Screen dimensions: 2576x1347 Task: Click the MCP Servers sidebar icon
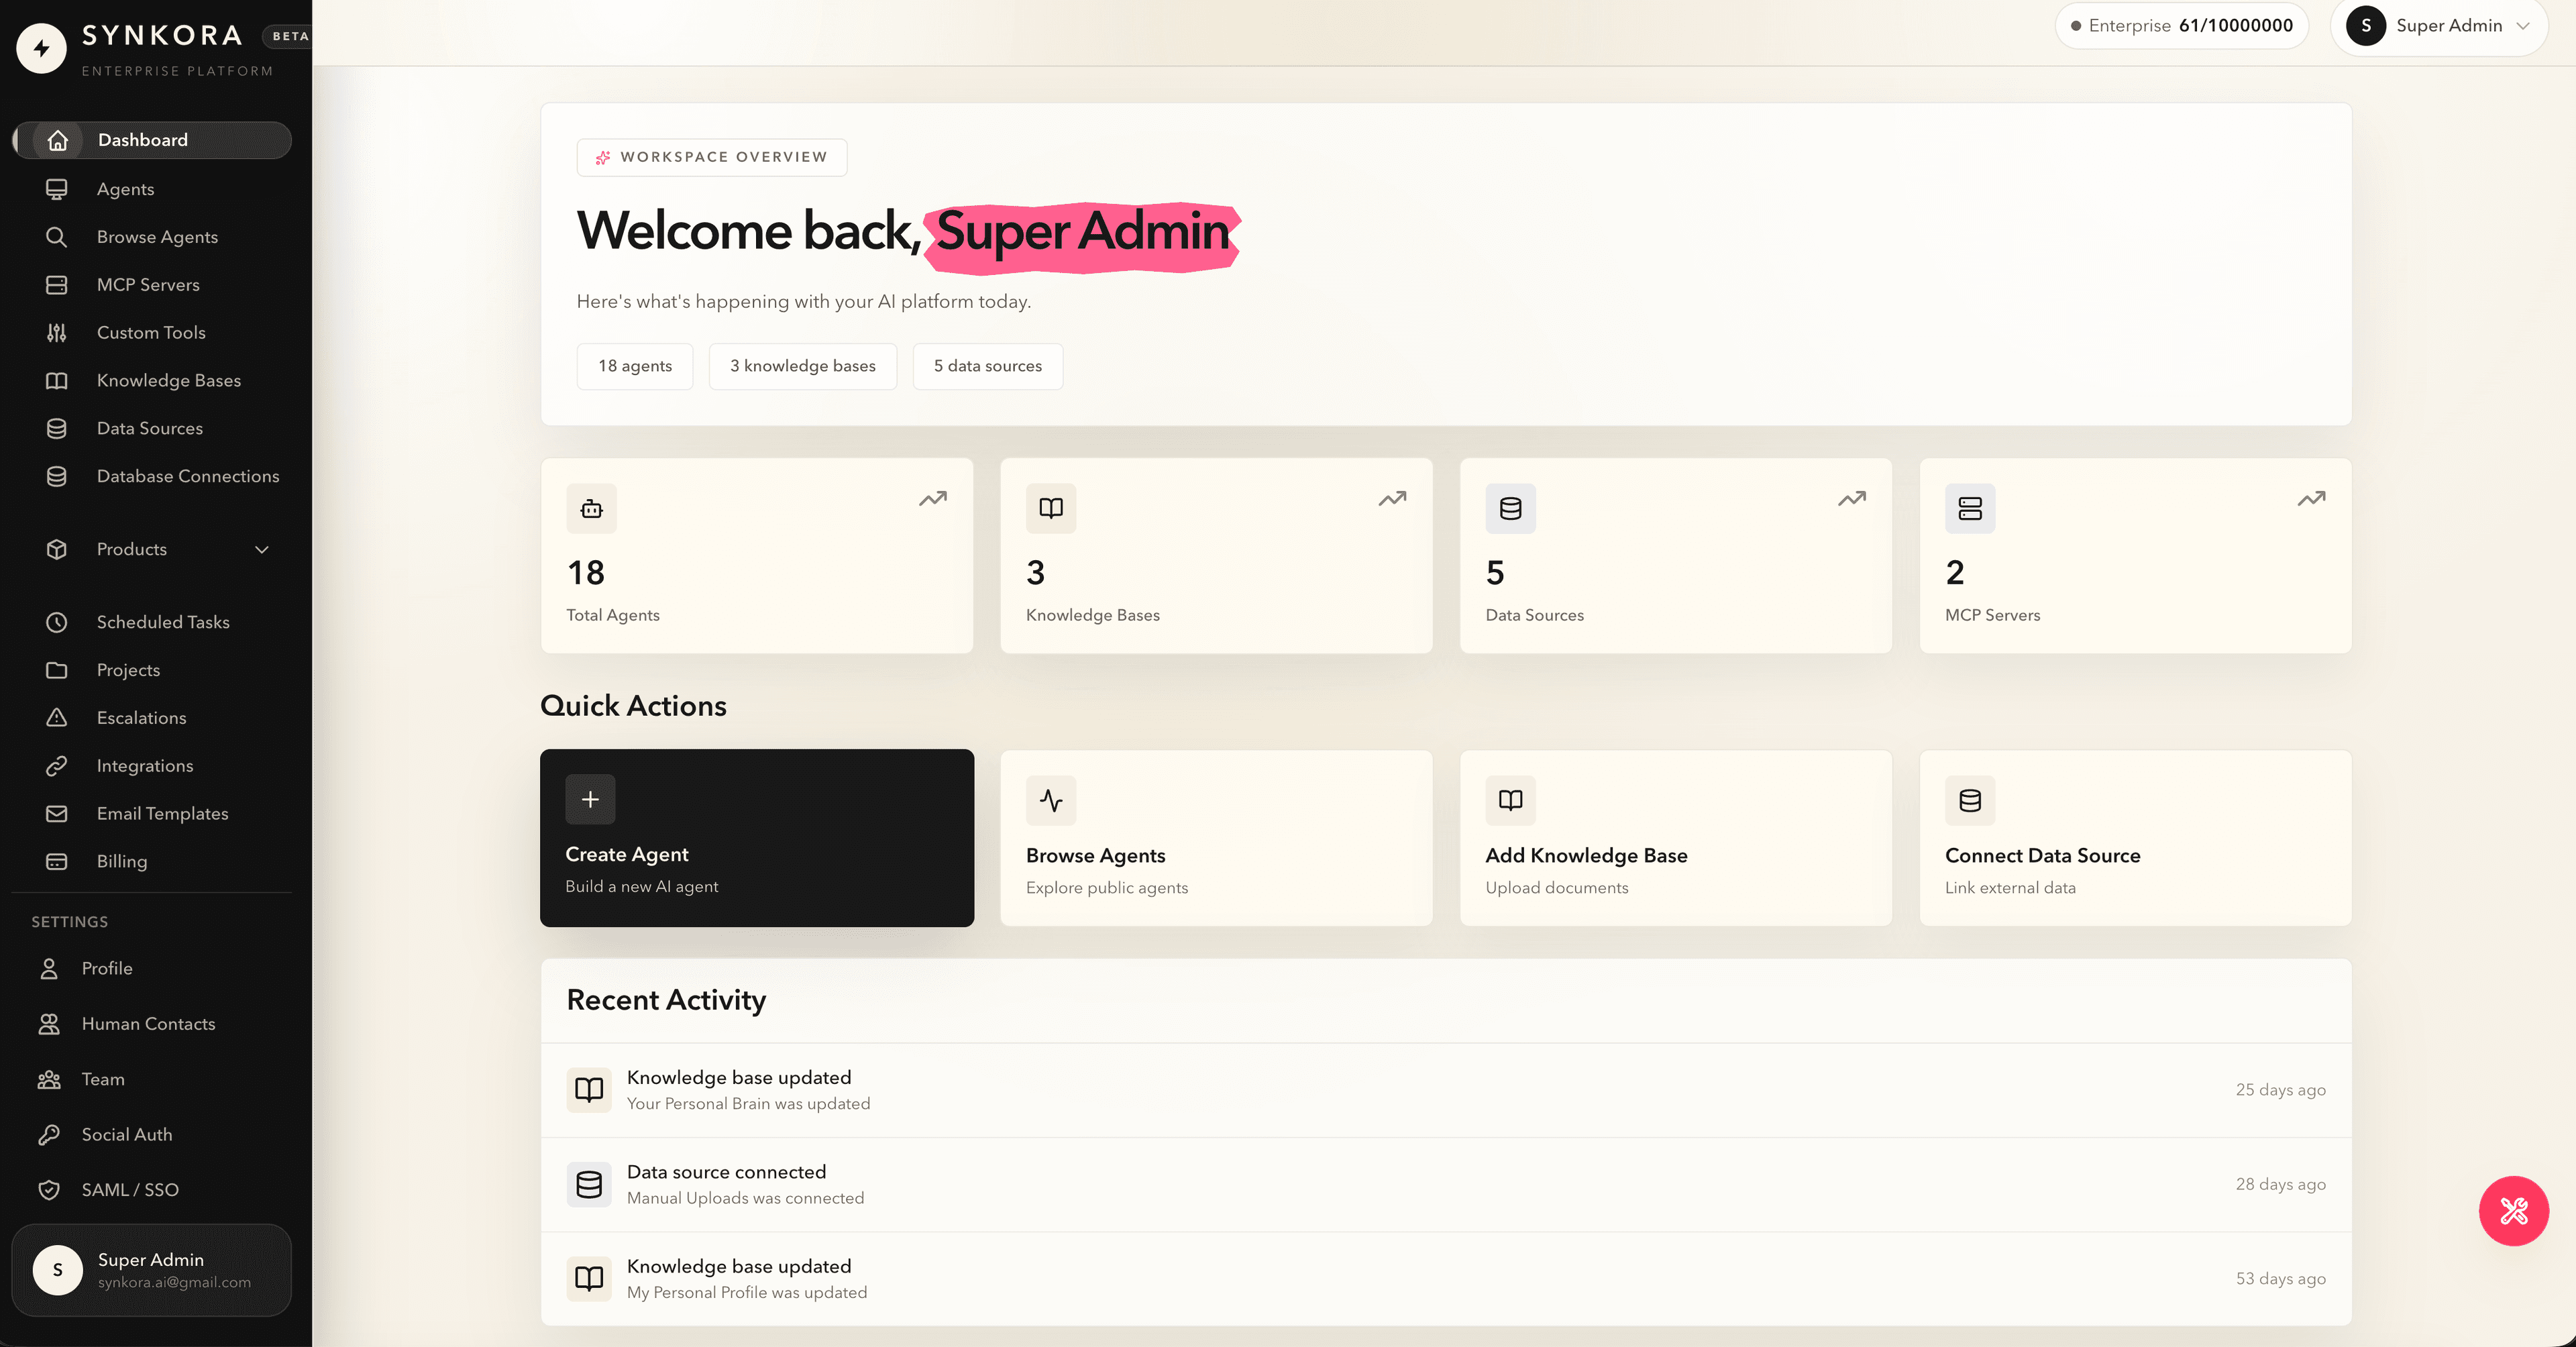(x=57, y=285)
